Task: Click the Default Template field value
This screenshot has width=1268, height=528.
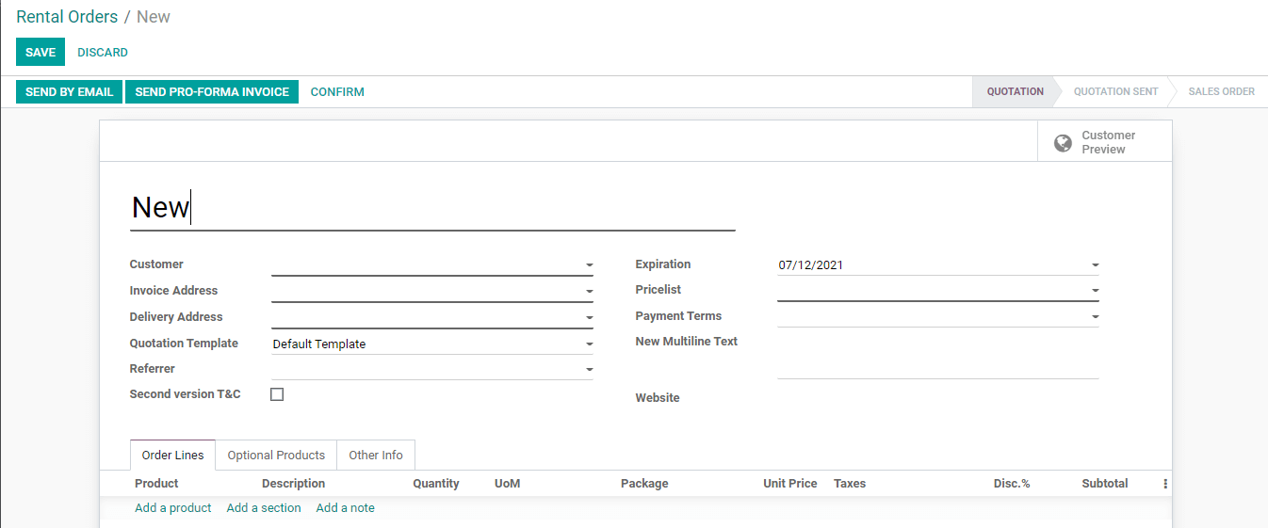Action: click(319, 344)
